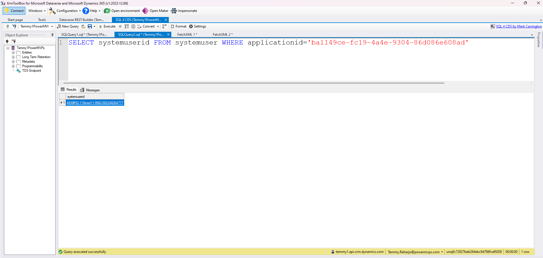543x258 pixels.
Task: Open the Windows menu
Action: 37,11
